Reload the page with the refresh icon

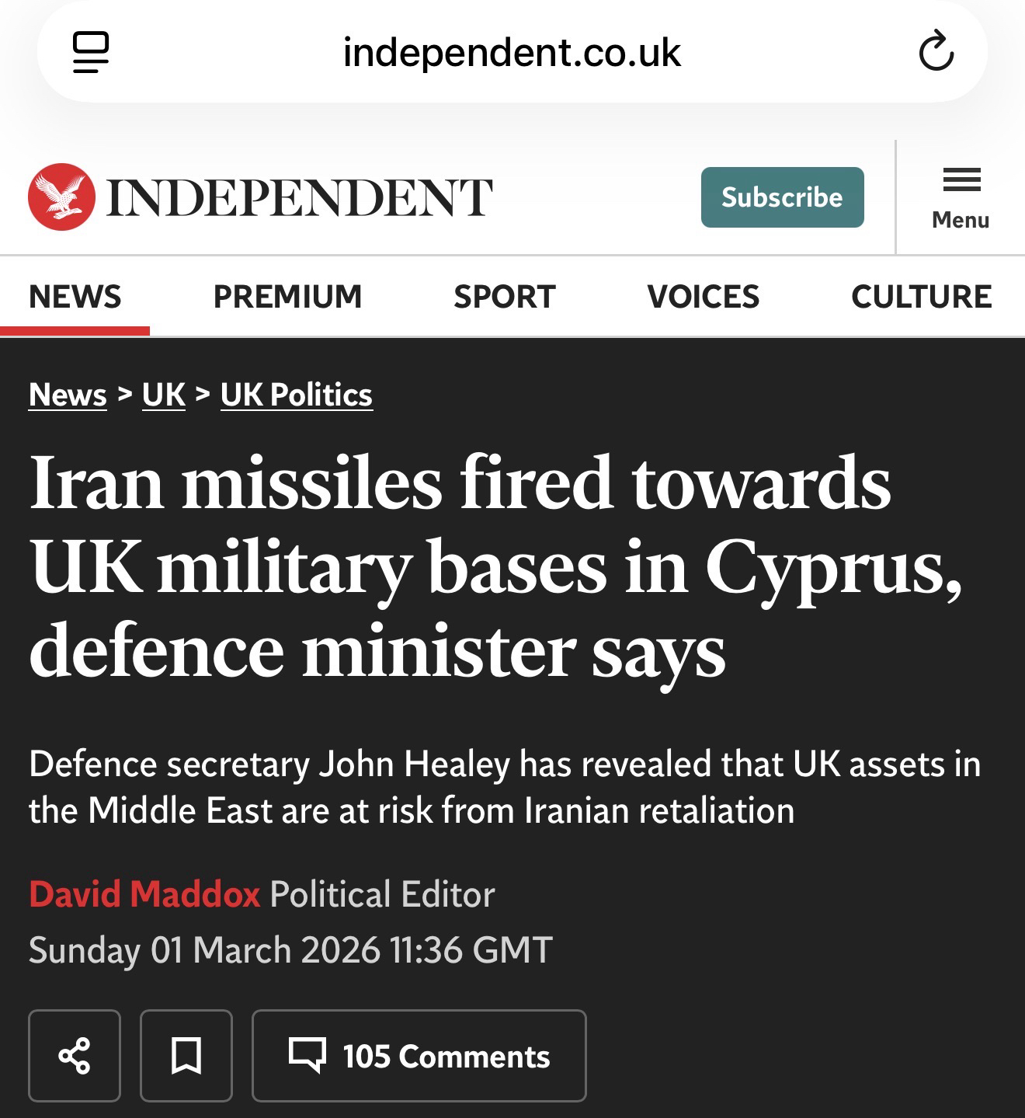936,53
